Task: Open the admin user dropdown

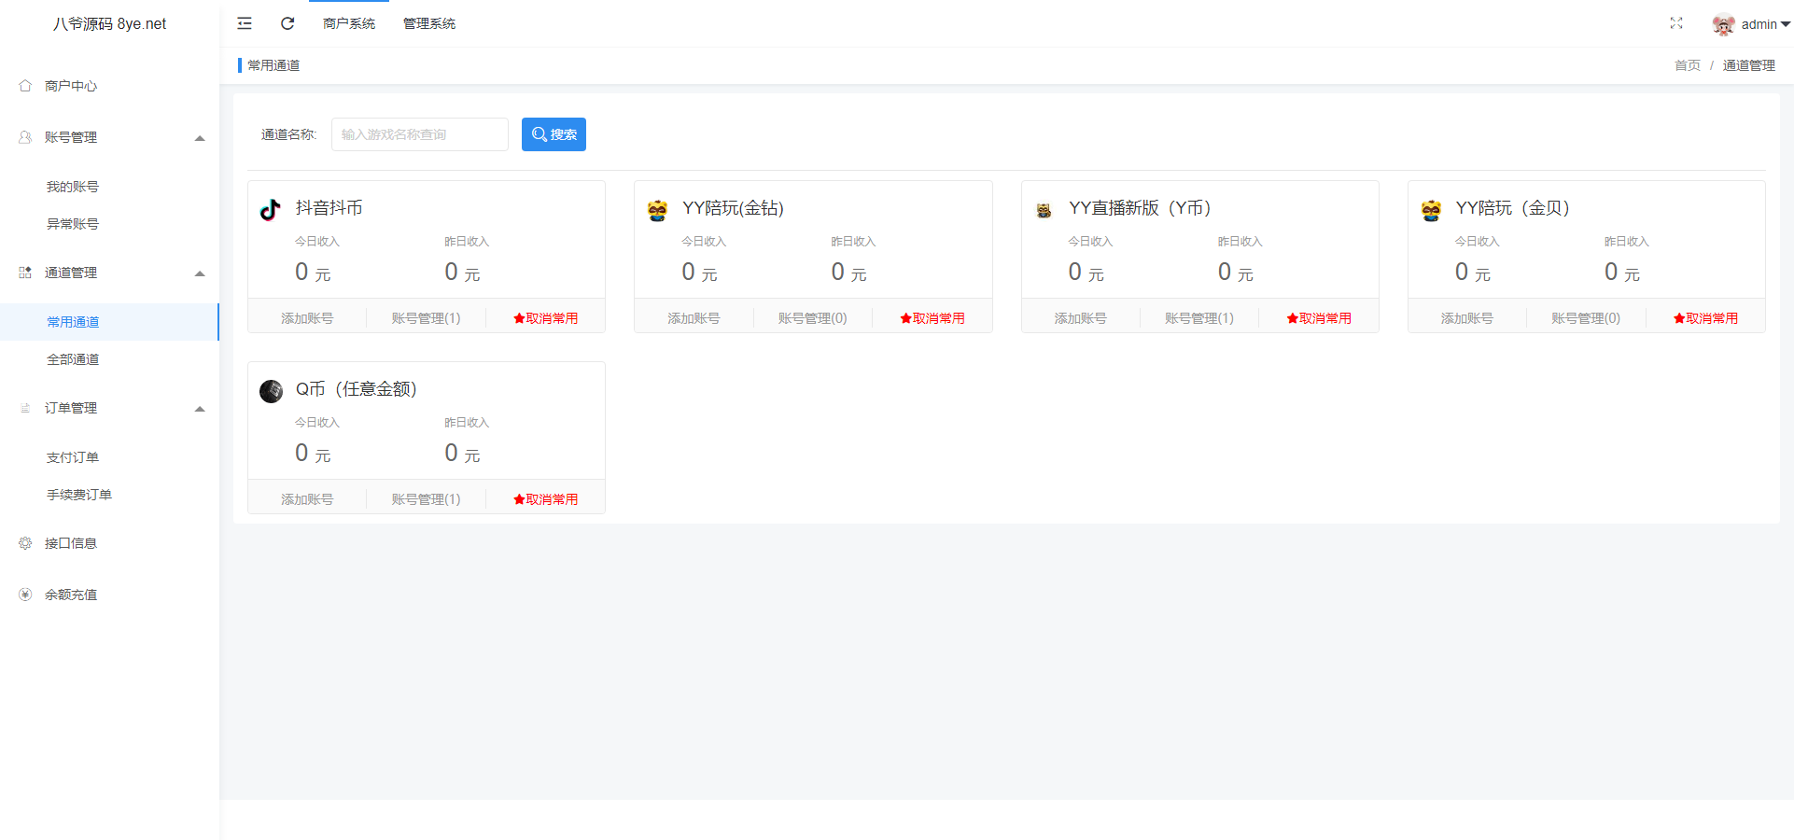Action: point(1752,24)
